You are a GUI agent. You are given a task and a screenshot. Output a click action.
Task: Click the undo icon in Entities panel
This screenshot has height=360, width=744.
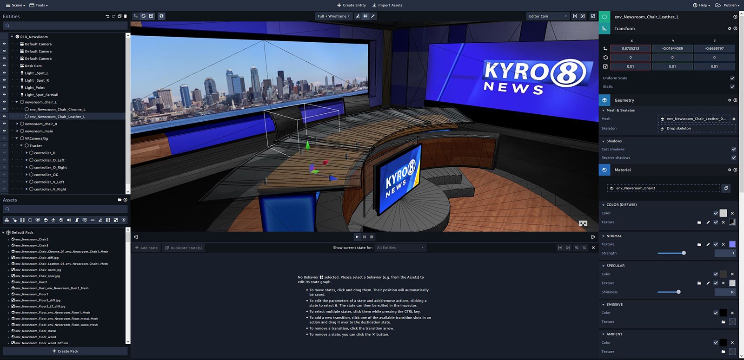(107, 16)
